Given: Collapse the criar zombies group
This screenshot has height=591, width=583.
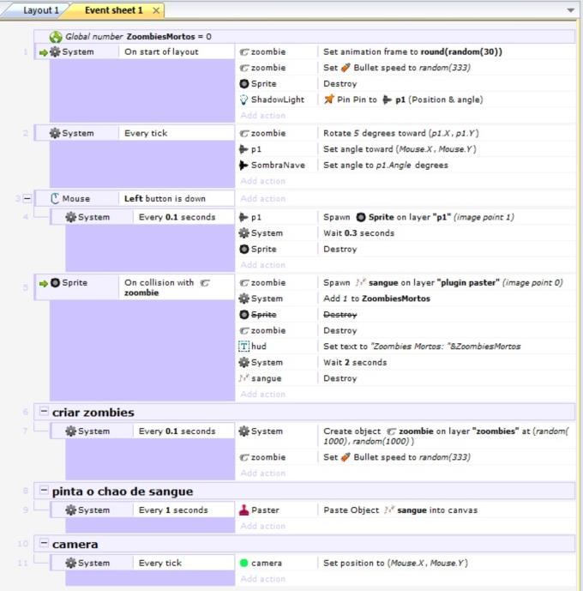Looking at the screenshot, I should coord(44,411).
